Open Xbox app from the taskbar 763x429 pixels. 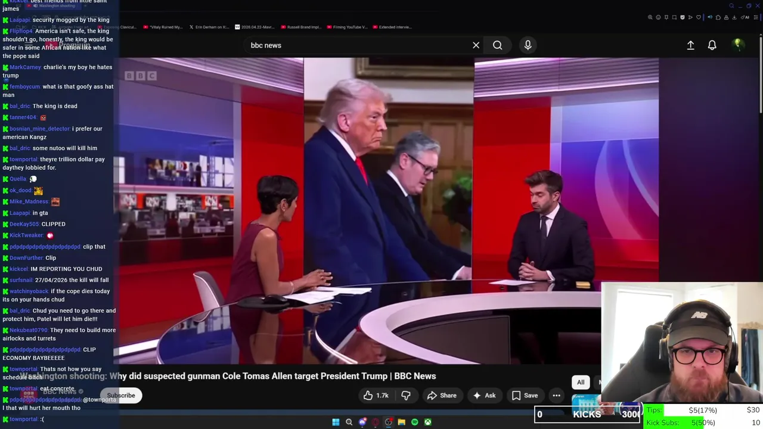point(427,422)
